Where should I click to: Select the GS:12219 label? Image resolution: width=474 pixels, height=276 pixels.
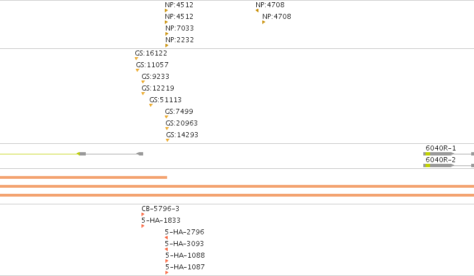coord(158,88)
